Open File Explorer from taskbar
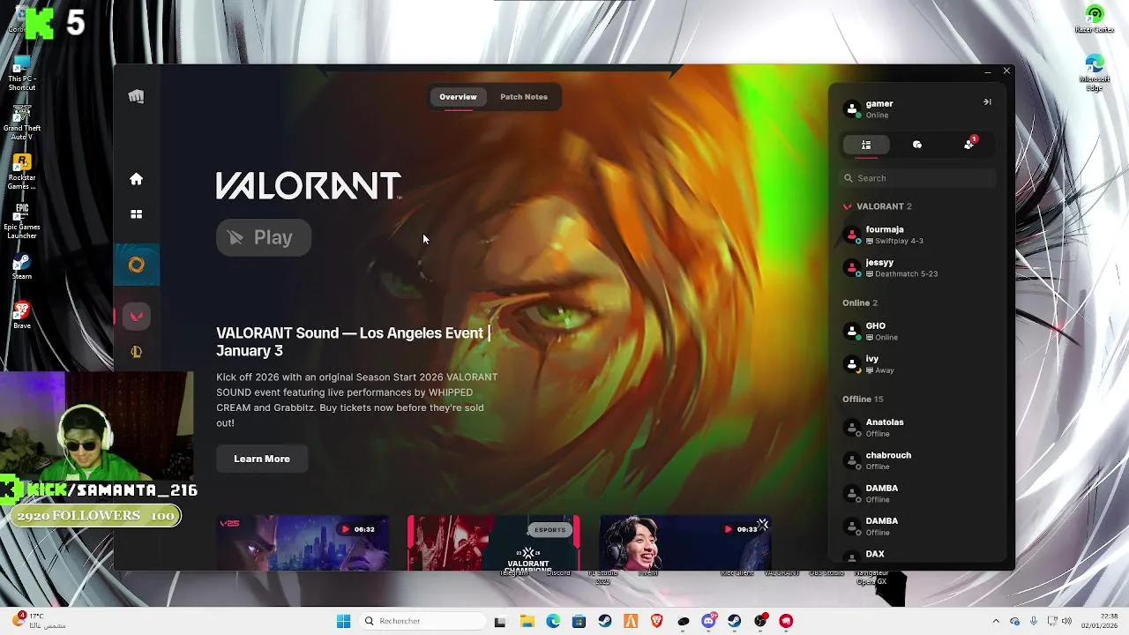The image size is (1129, 635). coord(527,621)
